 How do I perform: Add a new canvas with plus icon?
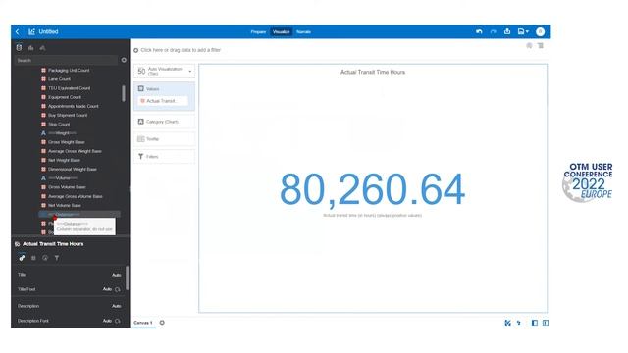pyautogui.click(x=162, y=323)
